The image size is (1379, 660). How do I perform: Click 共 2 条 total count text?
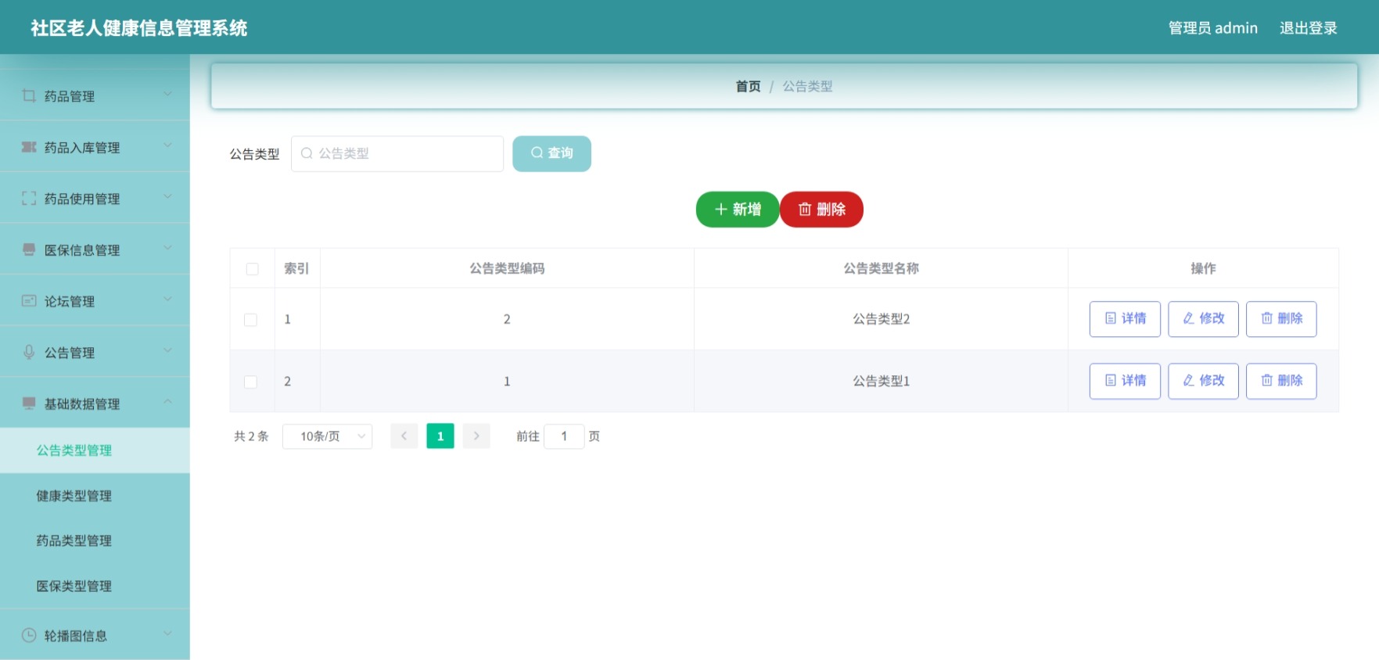pyautogui.click(x=251, y=436)
